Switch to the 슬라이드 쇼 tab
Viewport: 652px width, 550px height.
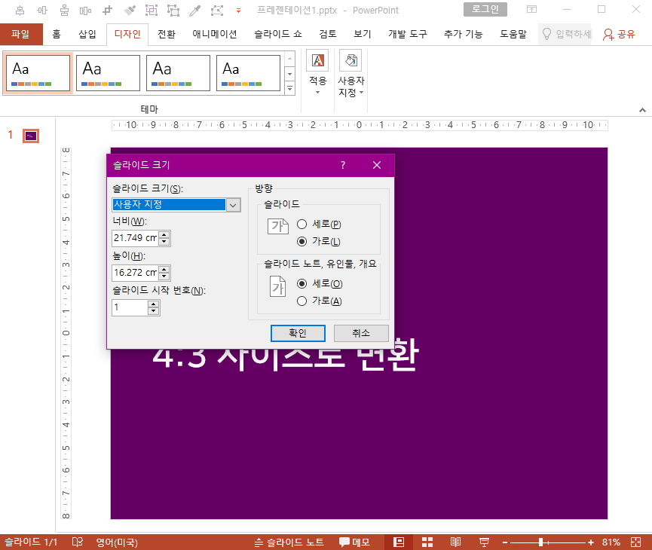(278, 34)
